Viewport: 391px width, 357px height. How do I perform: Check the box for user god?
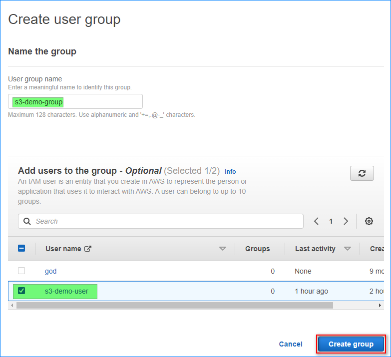pyautogui.click(x=21, y=271)
